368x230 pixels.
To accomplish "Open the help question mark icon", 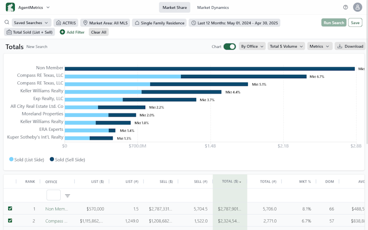I will pyautogui.click(x=346, y=8).
